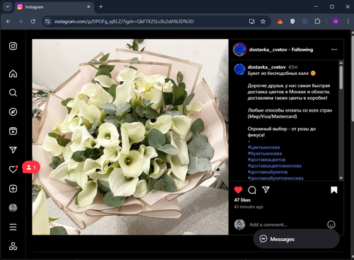354x260 pixels.
Task: Open the #цветымосква hashtag
Action: tap(263, 148)
